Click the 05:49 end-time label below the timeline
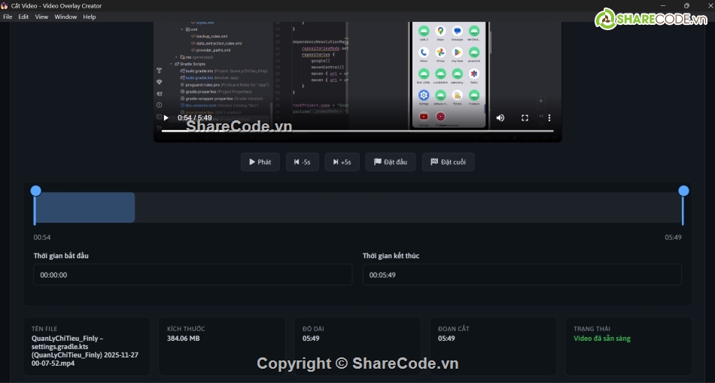The height and width of the screenshot is (383, 715). pyautogui.click(x=673, y=237)
